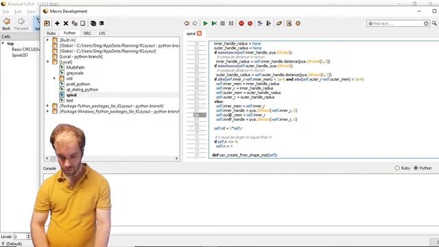Viewport: 439px width, 247px height.
Task: Click Back button in KLayout main window
Action: click(6, 24)
